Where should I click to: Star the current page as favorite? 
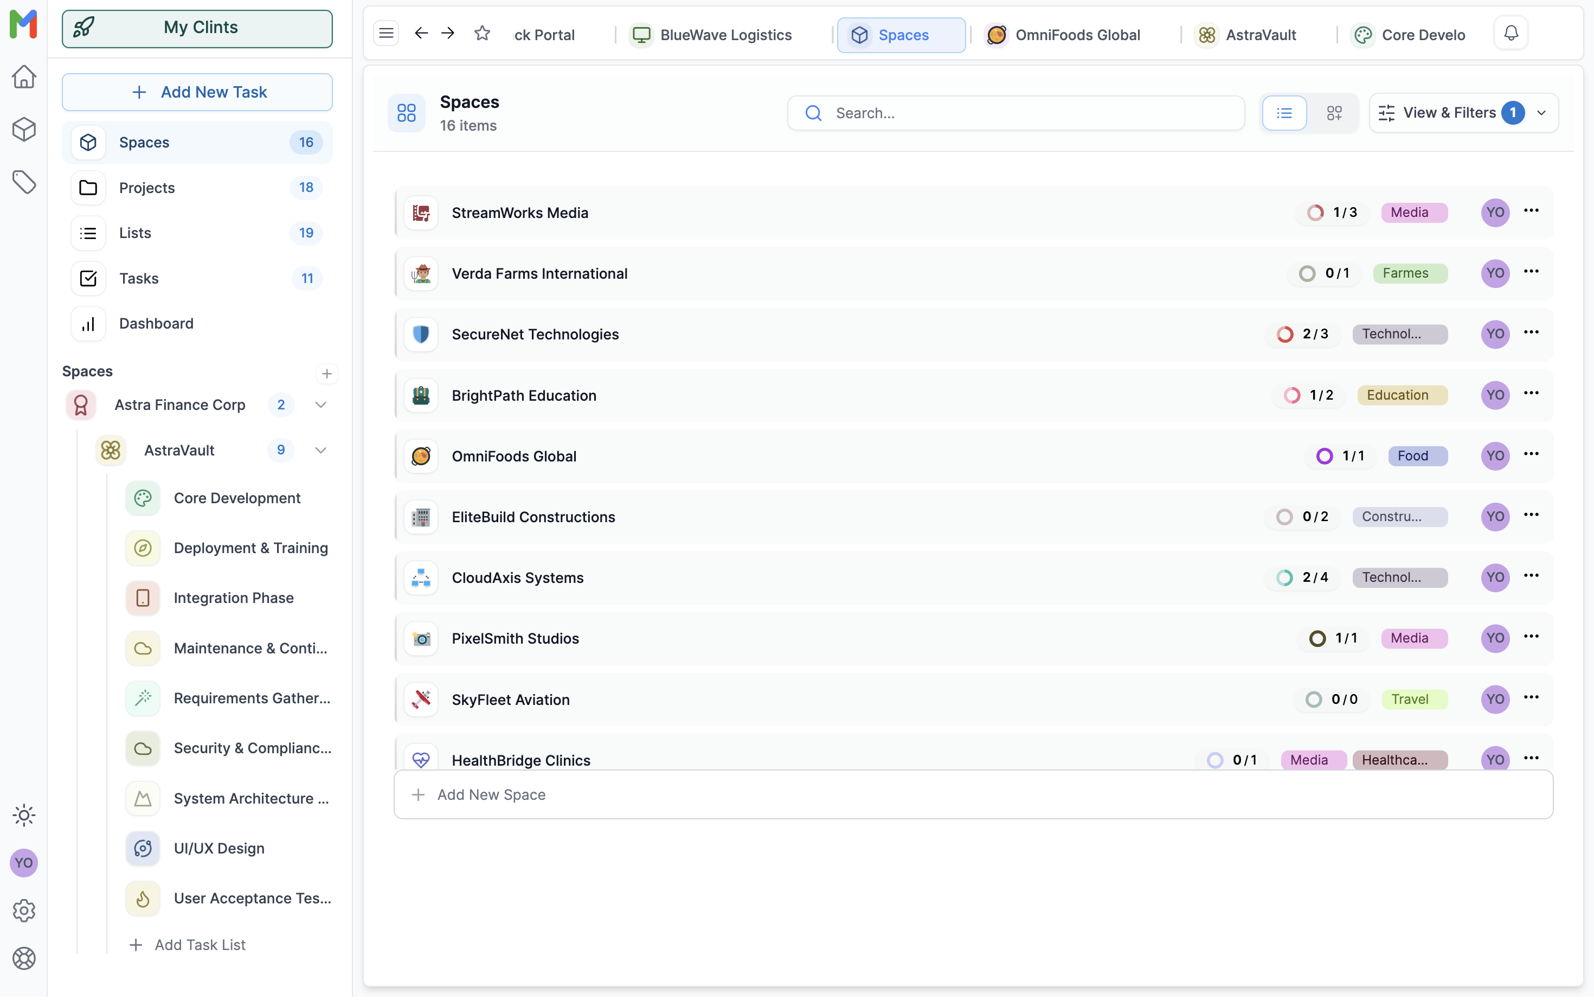(x=482, y=33)
